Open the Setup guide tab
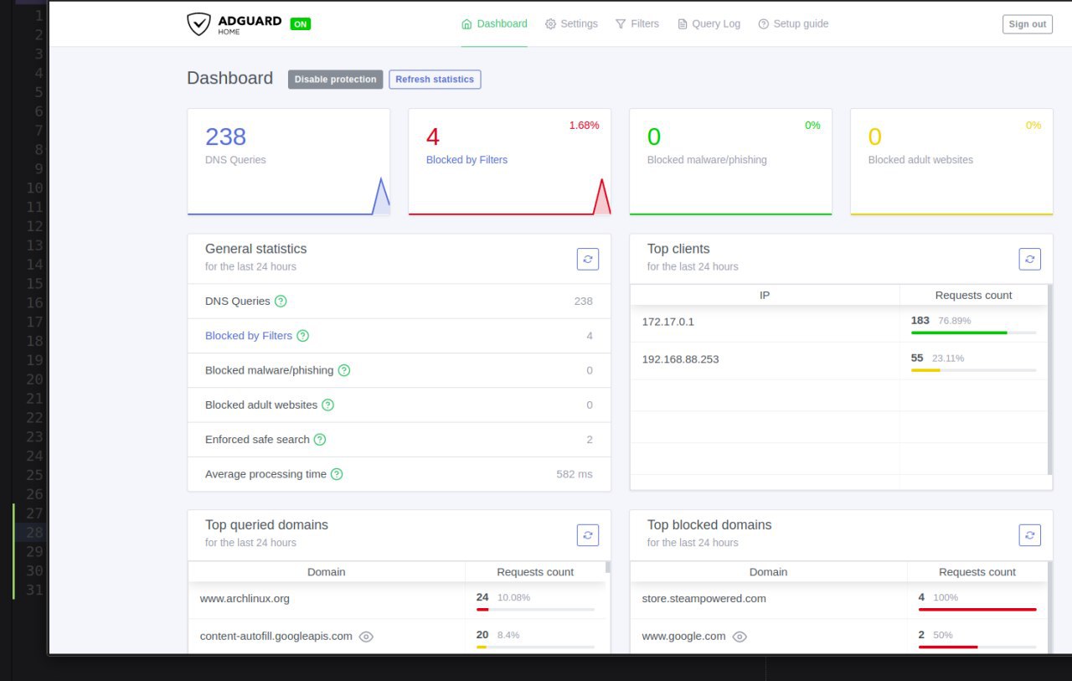Screen dimensions: 1072x681 click(793, 23)
